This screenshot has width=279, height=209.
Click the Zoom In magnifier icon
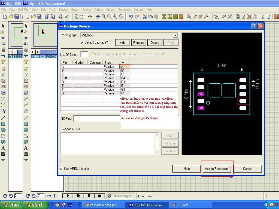pos(104,17)
